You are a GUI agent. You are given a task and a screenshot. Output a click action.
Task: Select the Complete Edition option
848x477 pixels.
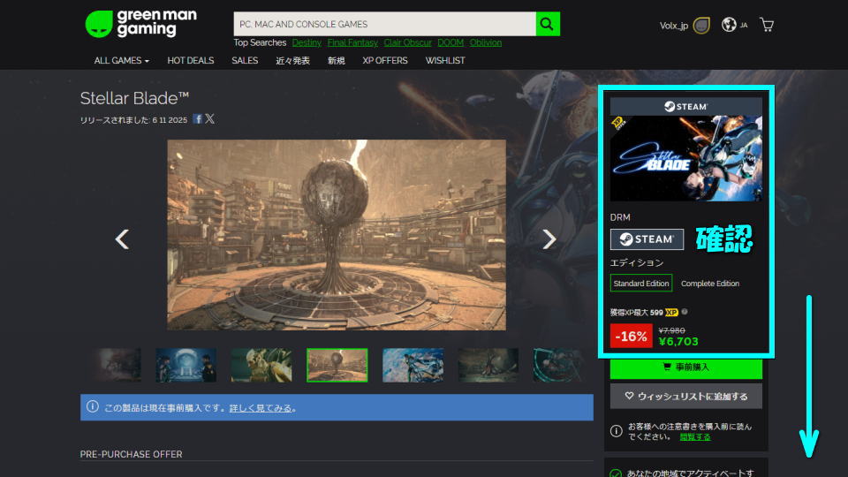tap(710, 284)
